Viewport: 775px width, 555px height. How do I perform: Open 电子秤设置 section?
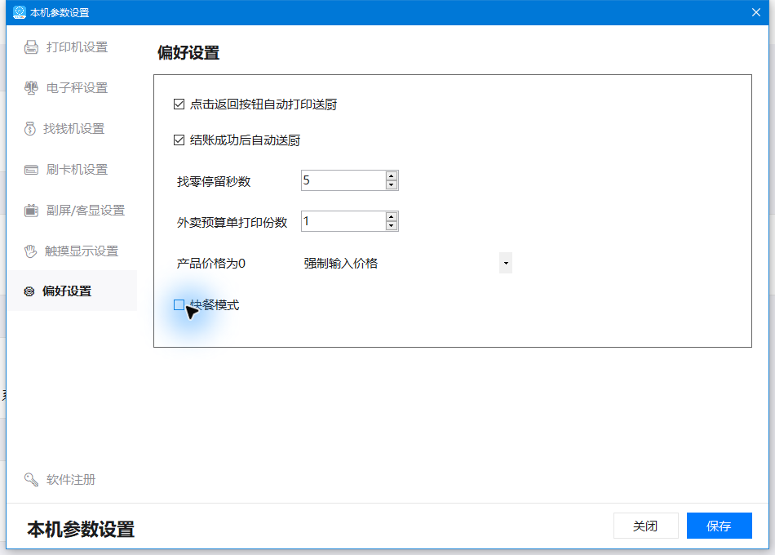click(x=72, y=88)
